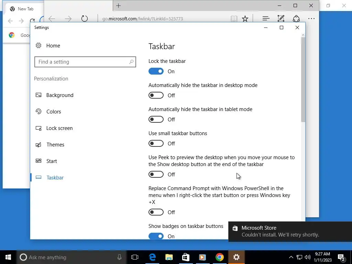Click Edge forward arrow button
This screenshot has height=264, width=352.
tap(68, 19)
